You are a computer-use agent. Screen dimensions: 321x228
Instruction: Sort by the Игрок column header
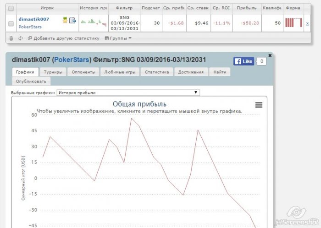(47, 8)
